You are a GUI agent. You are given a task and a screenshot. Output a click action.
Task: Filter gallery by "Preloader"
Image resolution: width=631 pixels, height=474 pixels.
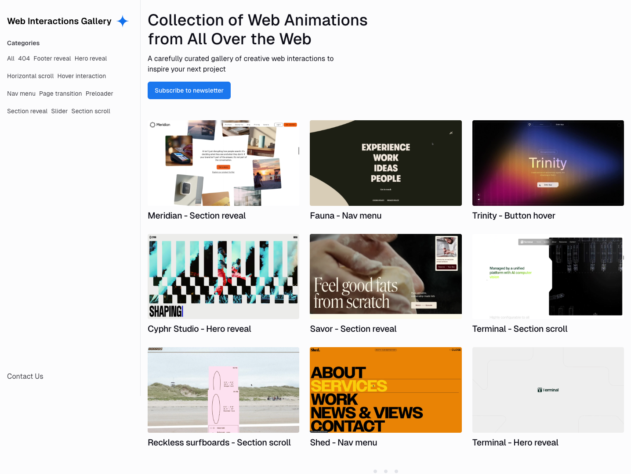point(99,93)
